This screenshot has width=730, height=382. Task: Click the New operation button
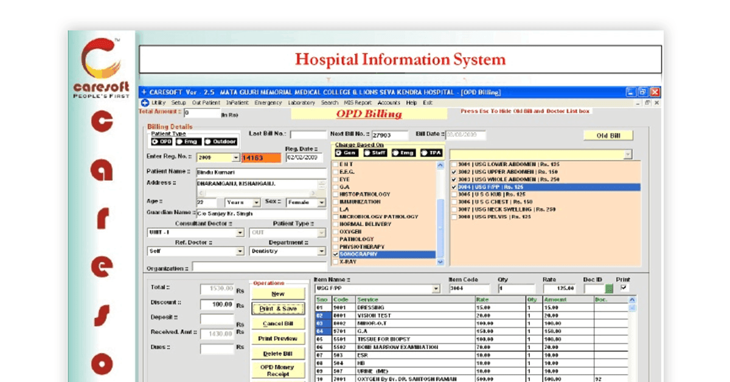click(278, 294)
